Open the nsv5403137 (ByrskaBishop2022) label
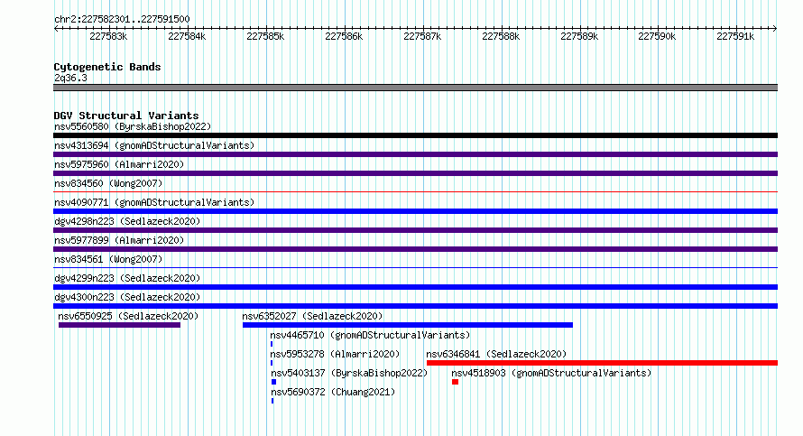Viewport: 803px width, 436px height. tap(349, 373)
